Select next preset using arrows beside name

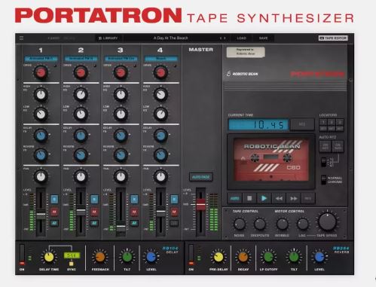coord(225,38)
